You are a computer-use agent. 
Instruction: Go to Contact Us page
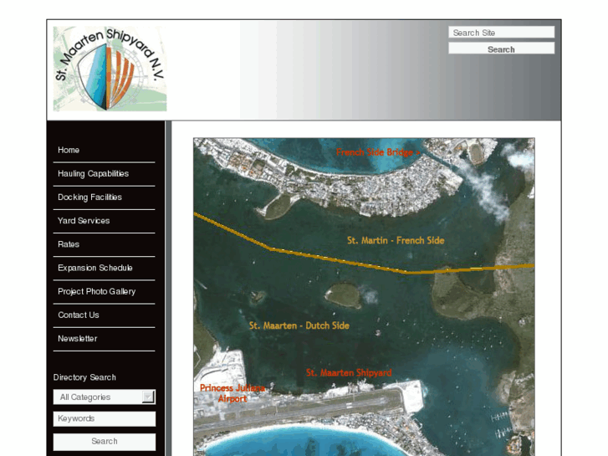coord(79,315)
